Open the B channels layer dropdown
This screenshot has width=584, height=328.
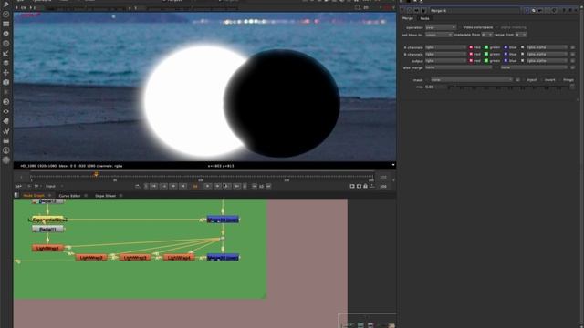click(445, 55)
